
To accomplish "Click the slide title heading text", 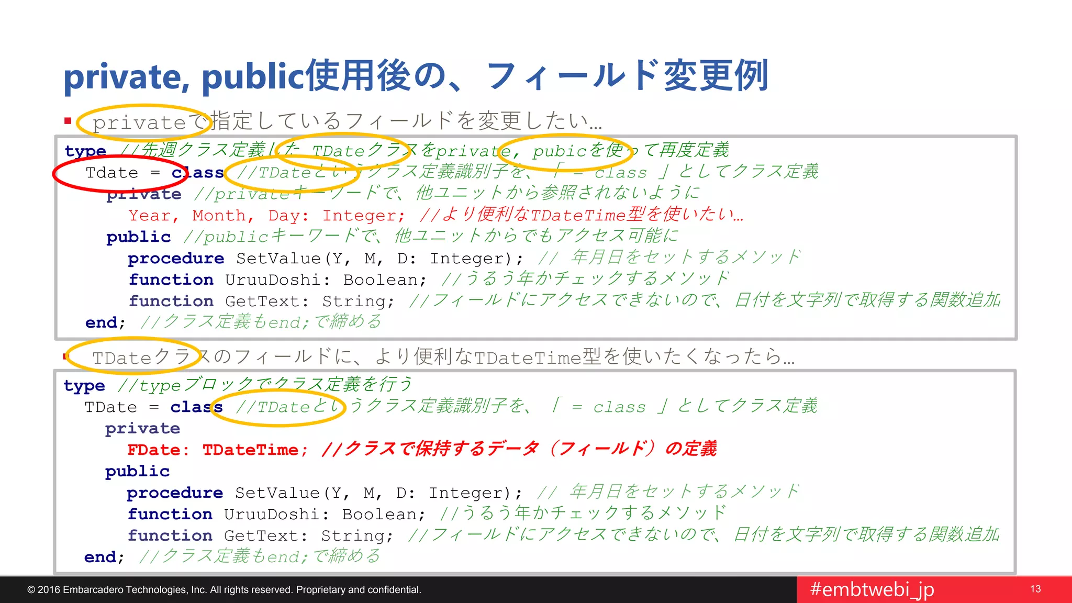I will click(416, 76).
